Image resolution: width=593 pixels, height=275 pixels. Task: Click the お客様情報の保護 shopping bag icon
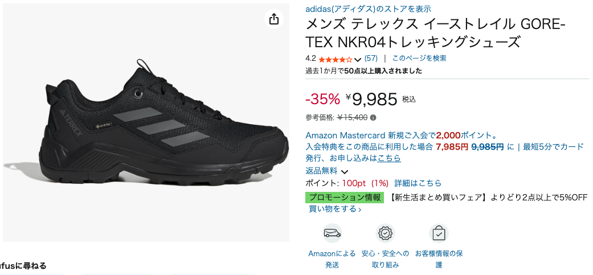tap(439, 233)
